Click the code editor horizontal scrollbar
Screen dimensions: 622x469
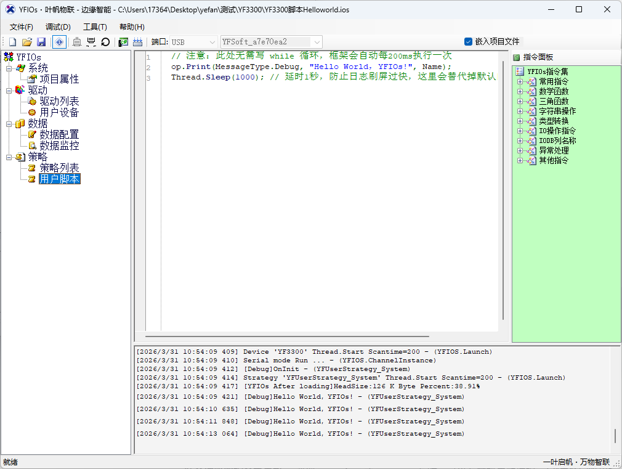pyautogui.click(x=246, y=336)
